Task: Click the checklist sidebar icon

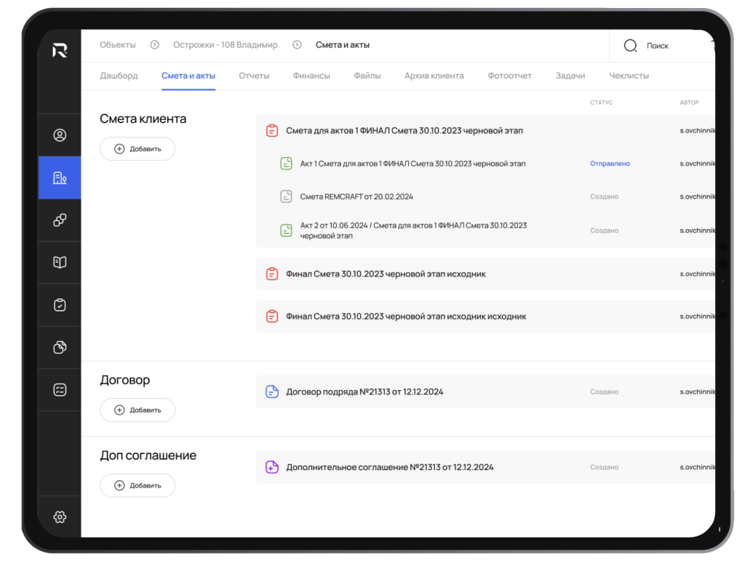Action: [x=60, y=390]
